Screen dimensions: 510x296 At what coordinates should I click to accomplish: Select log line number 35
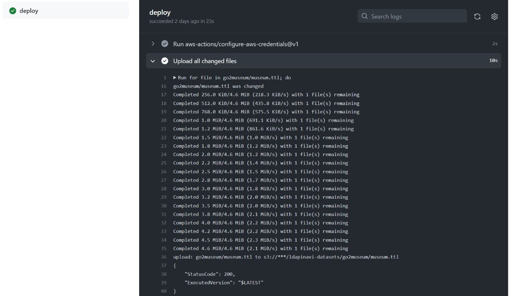(x=164, y=248)
